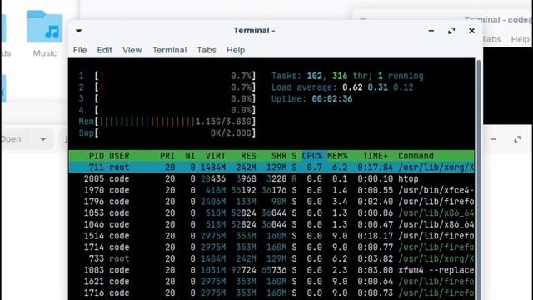This screenshot has height=300, width=533.
Task: Sort htop by VIRT column header
Action: click(x=215, y=156)
